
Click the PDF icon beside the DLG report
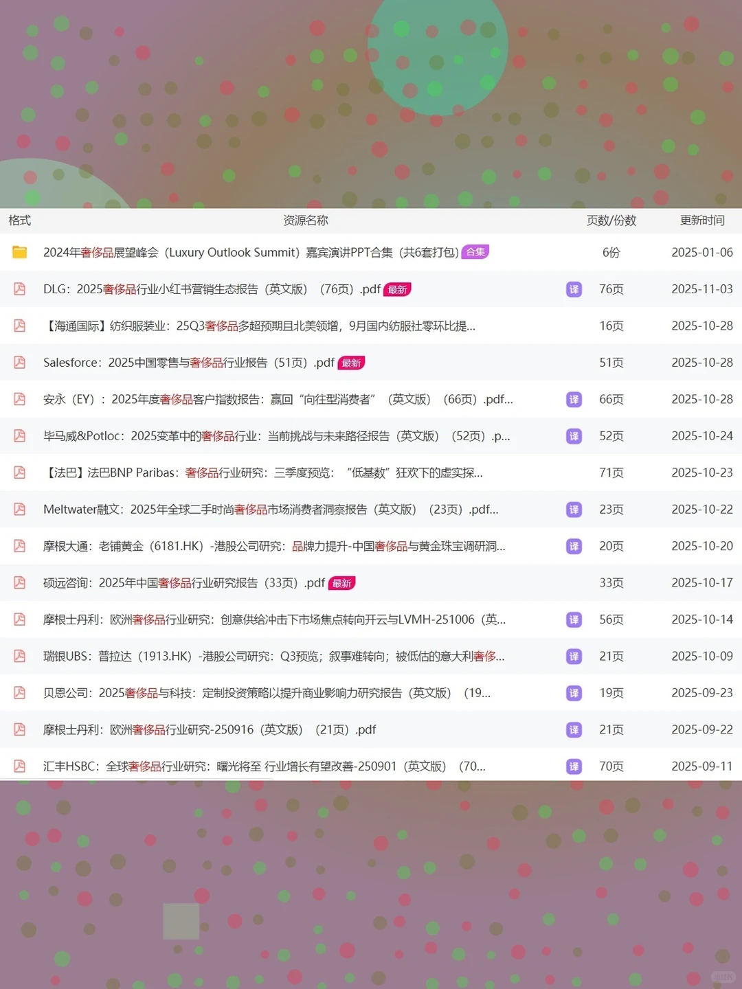(x=20, y=289)
